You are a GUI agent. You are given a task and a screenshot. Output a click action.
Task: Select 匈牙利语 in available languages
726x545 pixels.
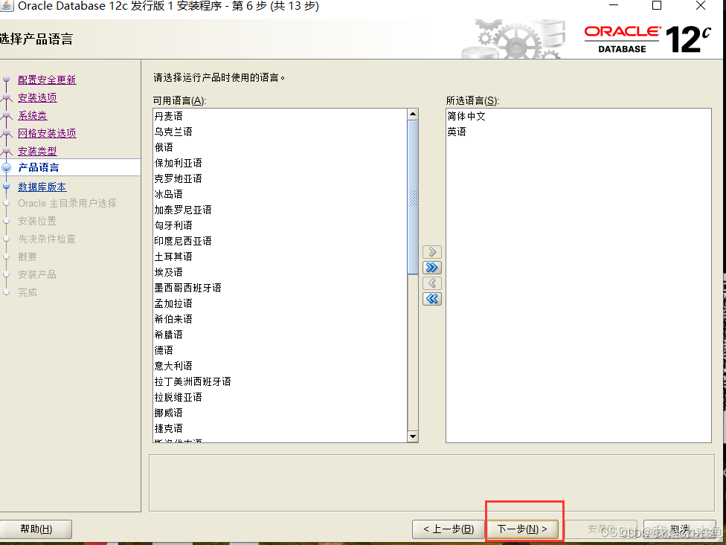point(280,225)
